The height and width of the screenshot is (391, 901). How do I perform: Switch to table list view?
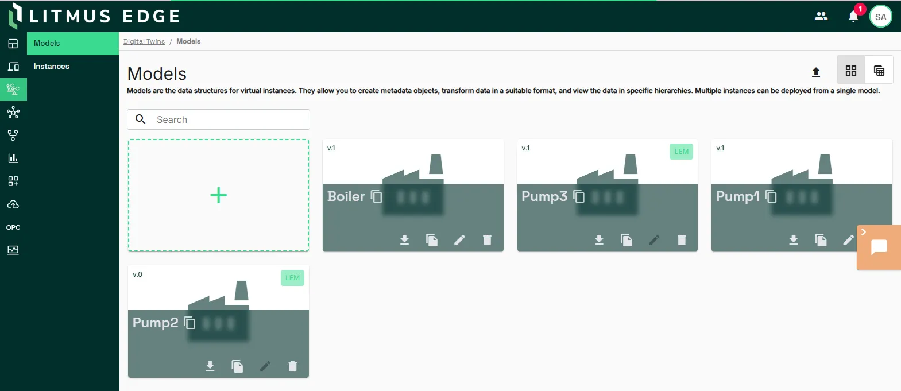pyautogui.click(x=879, y=70)
